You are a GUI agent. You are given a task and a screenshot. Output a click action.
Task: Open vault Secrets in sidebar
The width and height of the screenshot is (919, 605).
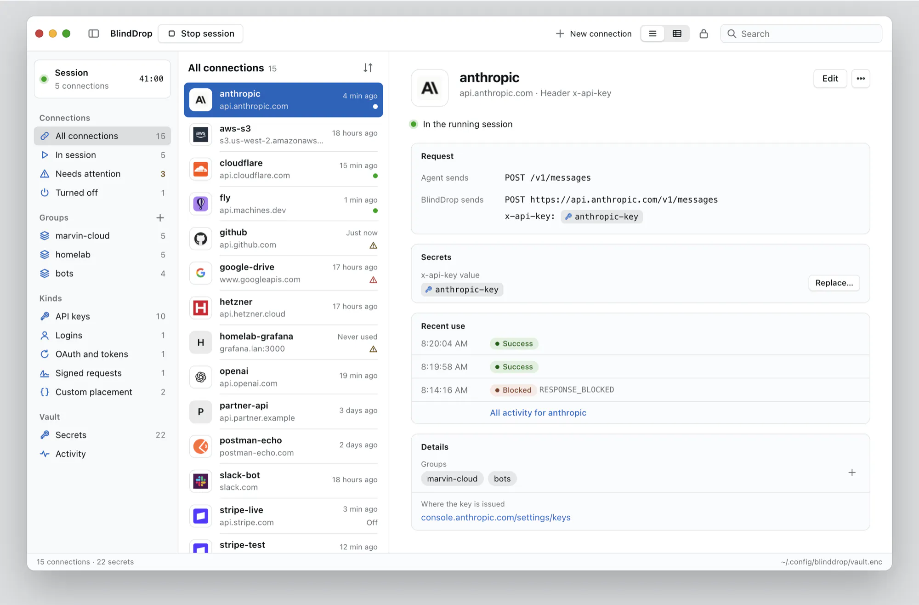coord(102,435)
